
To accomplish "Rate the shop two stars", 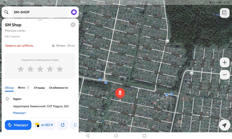I will point(30,69).
